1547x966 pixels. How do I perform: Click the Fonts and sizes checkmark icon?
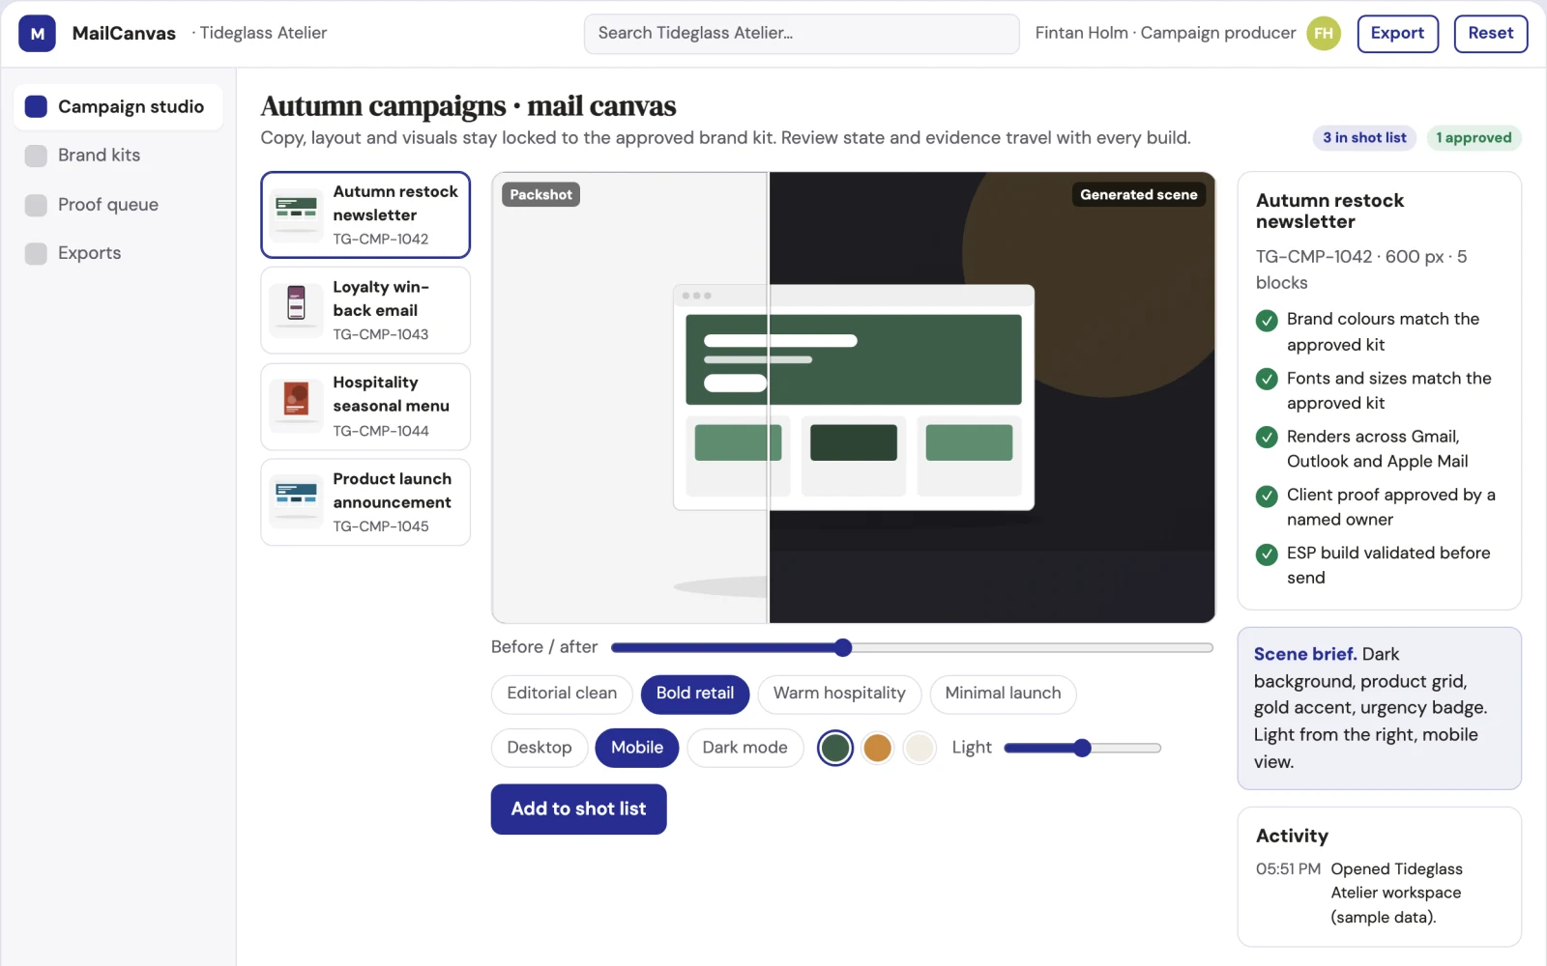[1267, 380]
